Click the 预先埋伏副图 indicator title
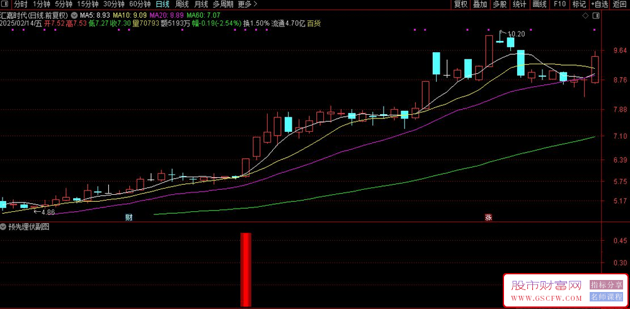 pos(29,227)
